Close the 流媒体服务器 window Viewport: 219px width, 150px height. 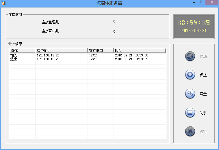pos(212,2)
